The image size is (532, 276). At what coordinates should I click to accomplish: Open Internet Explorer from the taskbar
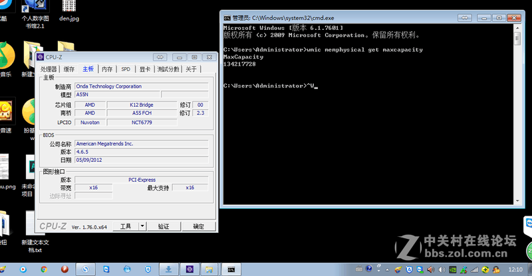pyautogui.click(x=127, y=269)
